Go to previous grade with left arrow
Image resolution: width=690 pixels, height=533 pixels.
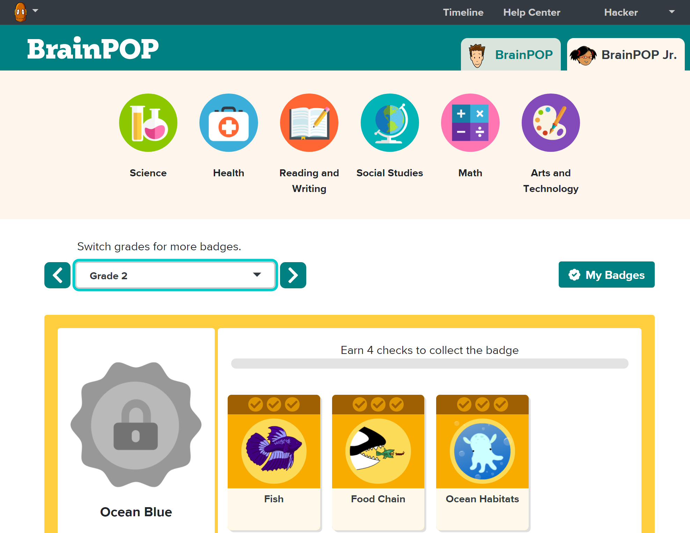(x=57, y=275)
